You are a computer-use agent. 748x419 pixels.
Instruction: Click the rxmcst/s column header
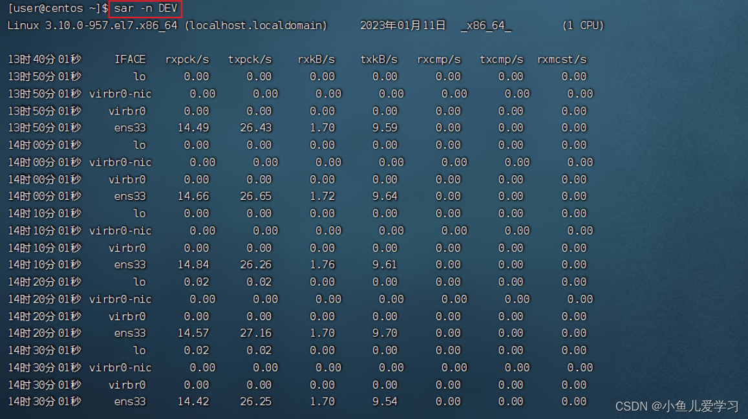(562, 59)
